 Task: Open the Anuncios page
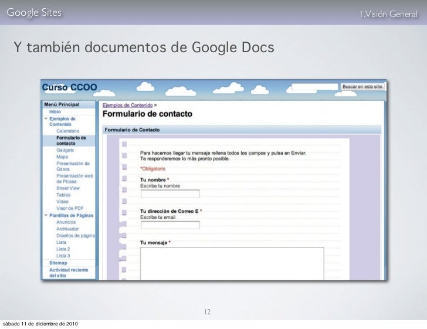coord(66,222)
